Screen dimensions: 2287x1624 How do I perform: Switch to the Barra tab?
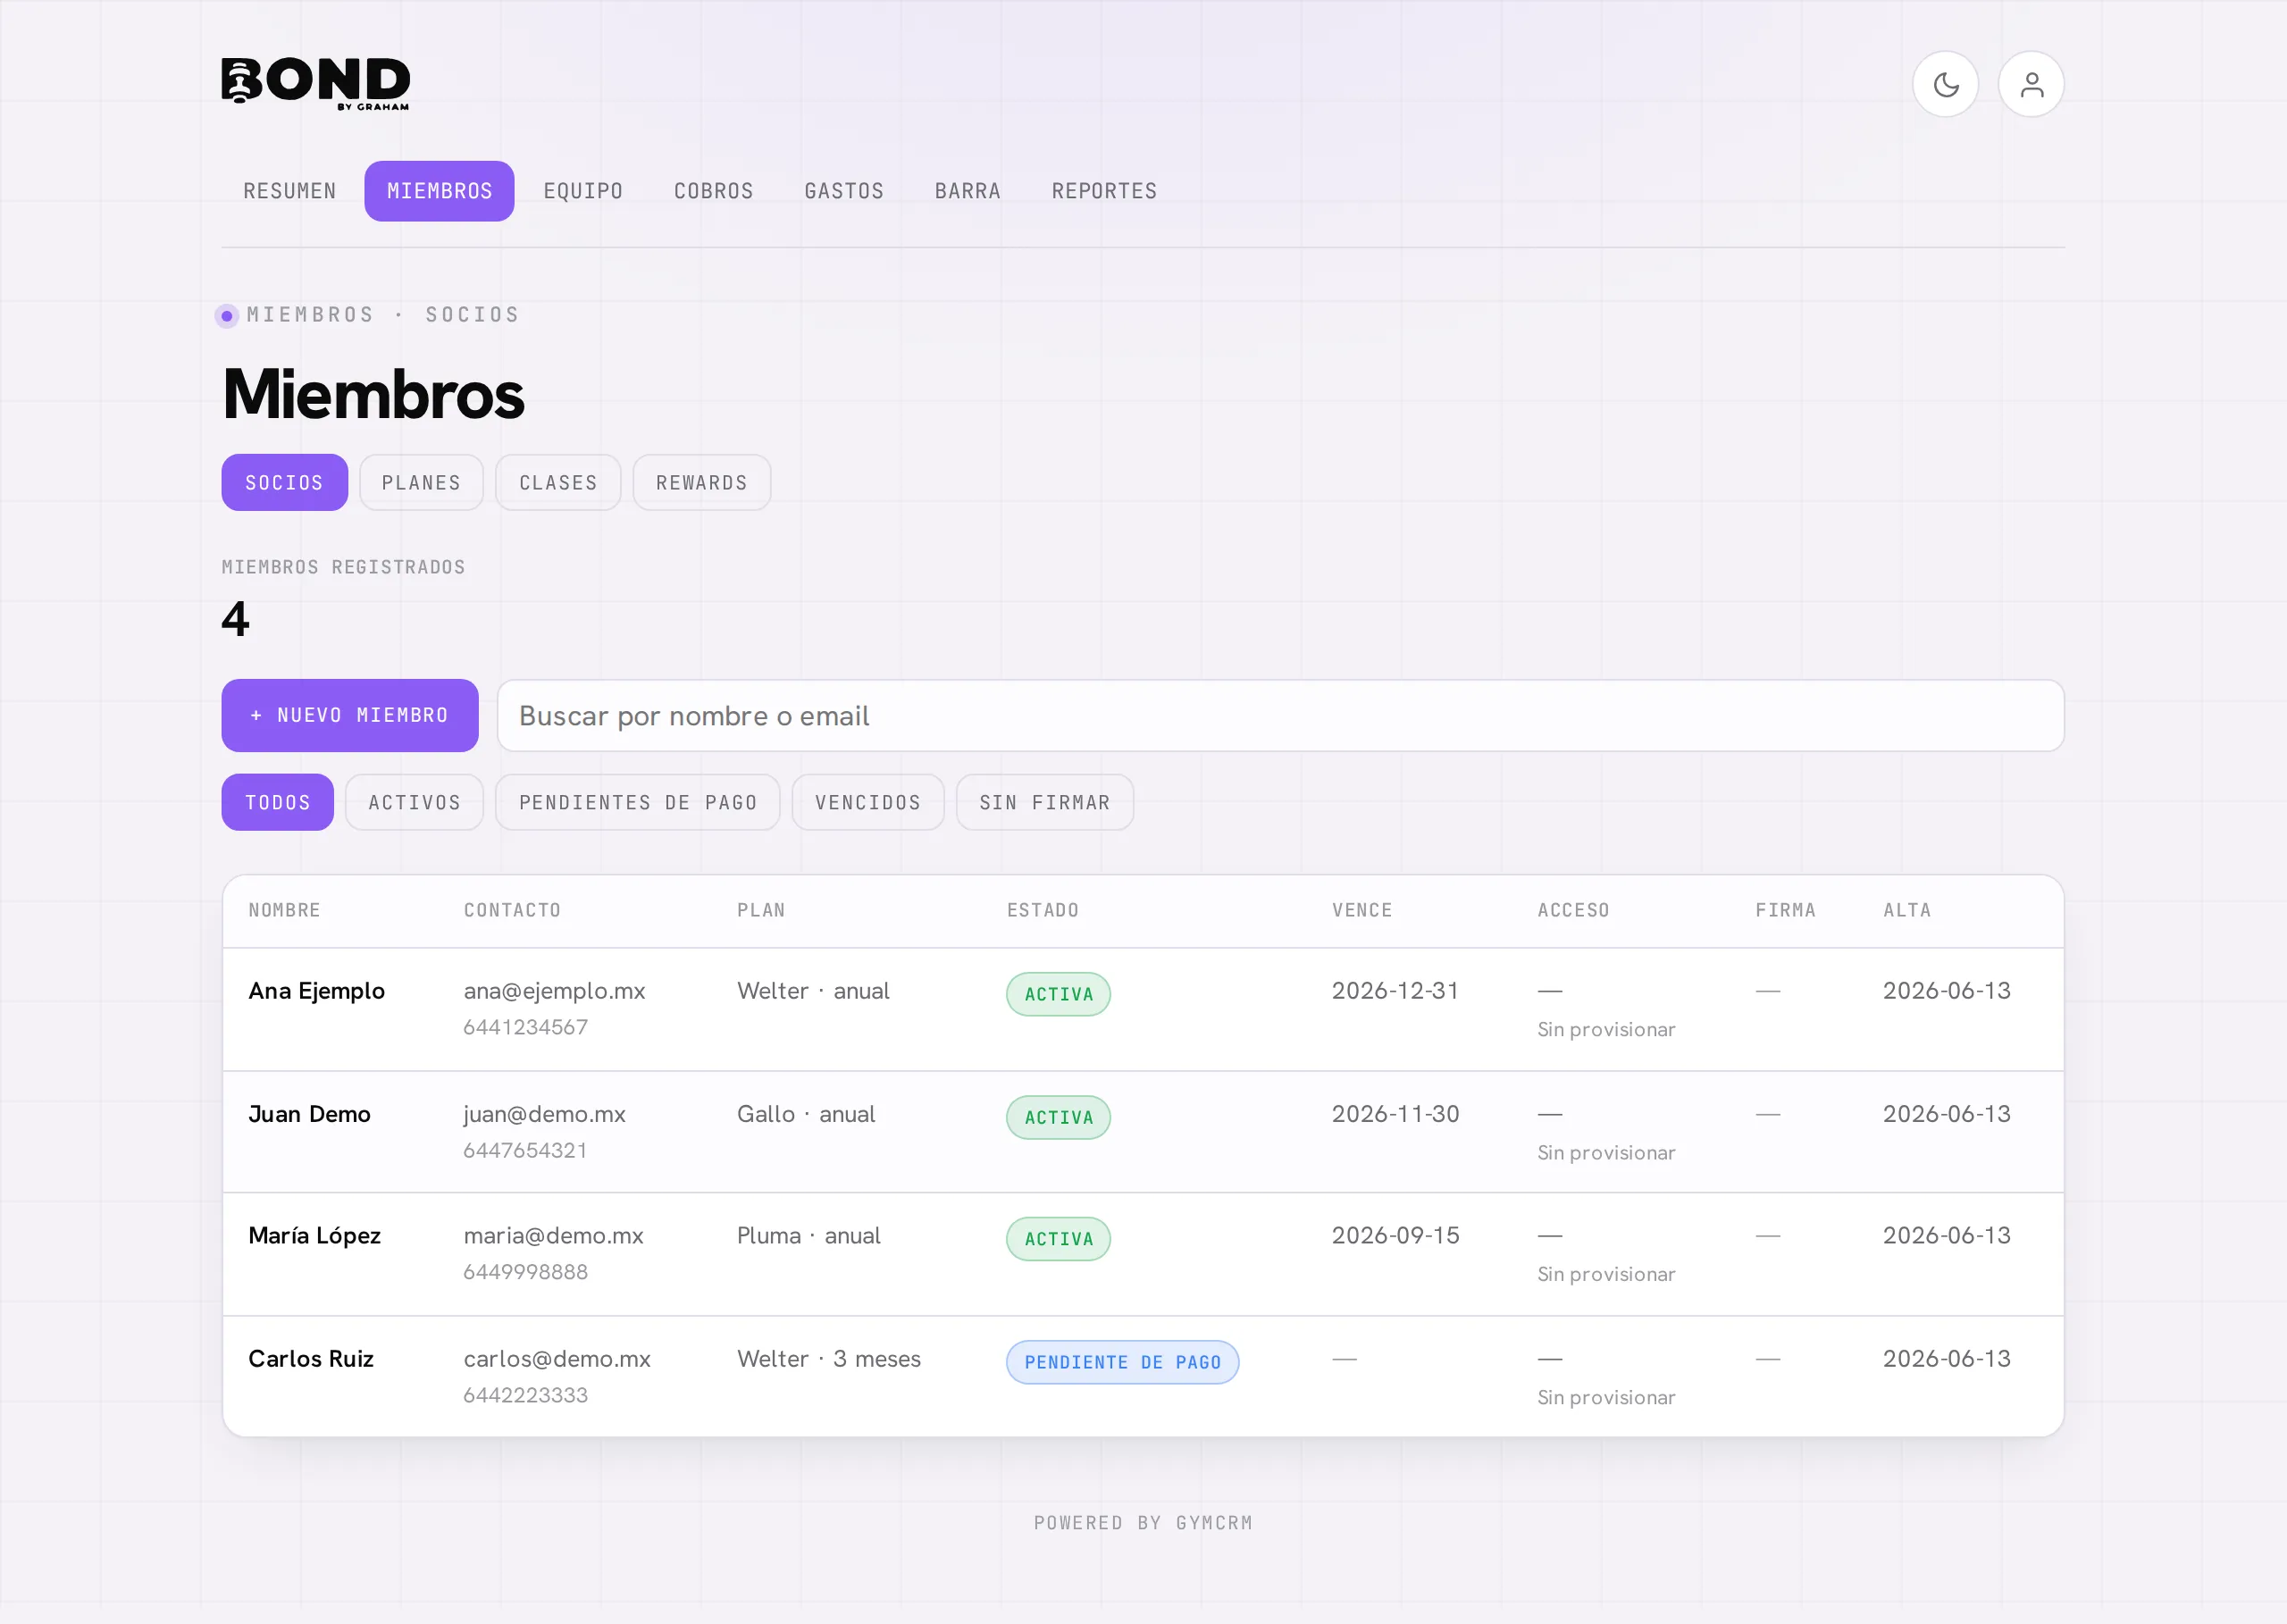point(968,191)
